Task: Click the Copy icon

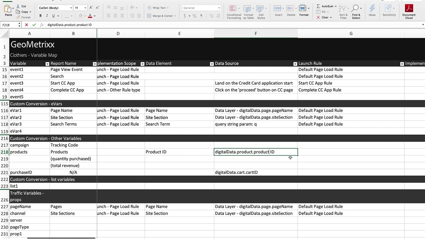Action: 18,12
